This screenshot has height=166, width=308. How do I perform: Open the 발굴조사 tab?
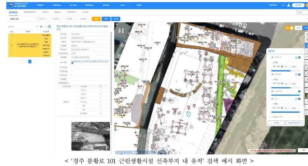(x=56, y=12)
